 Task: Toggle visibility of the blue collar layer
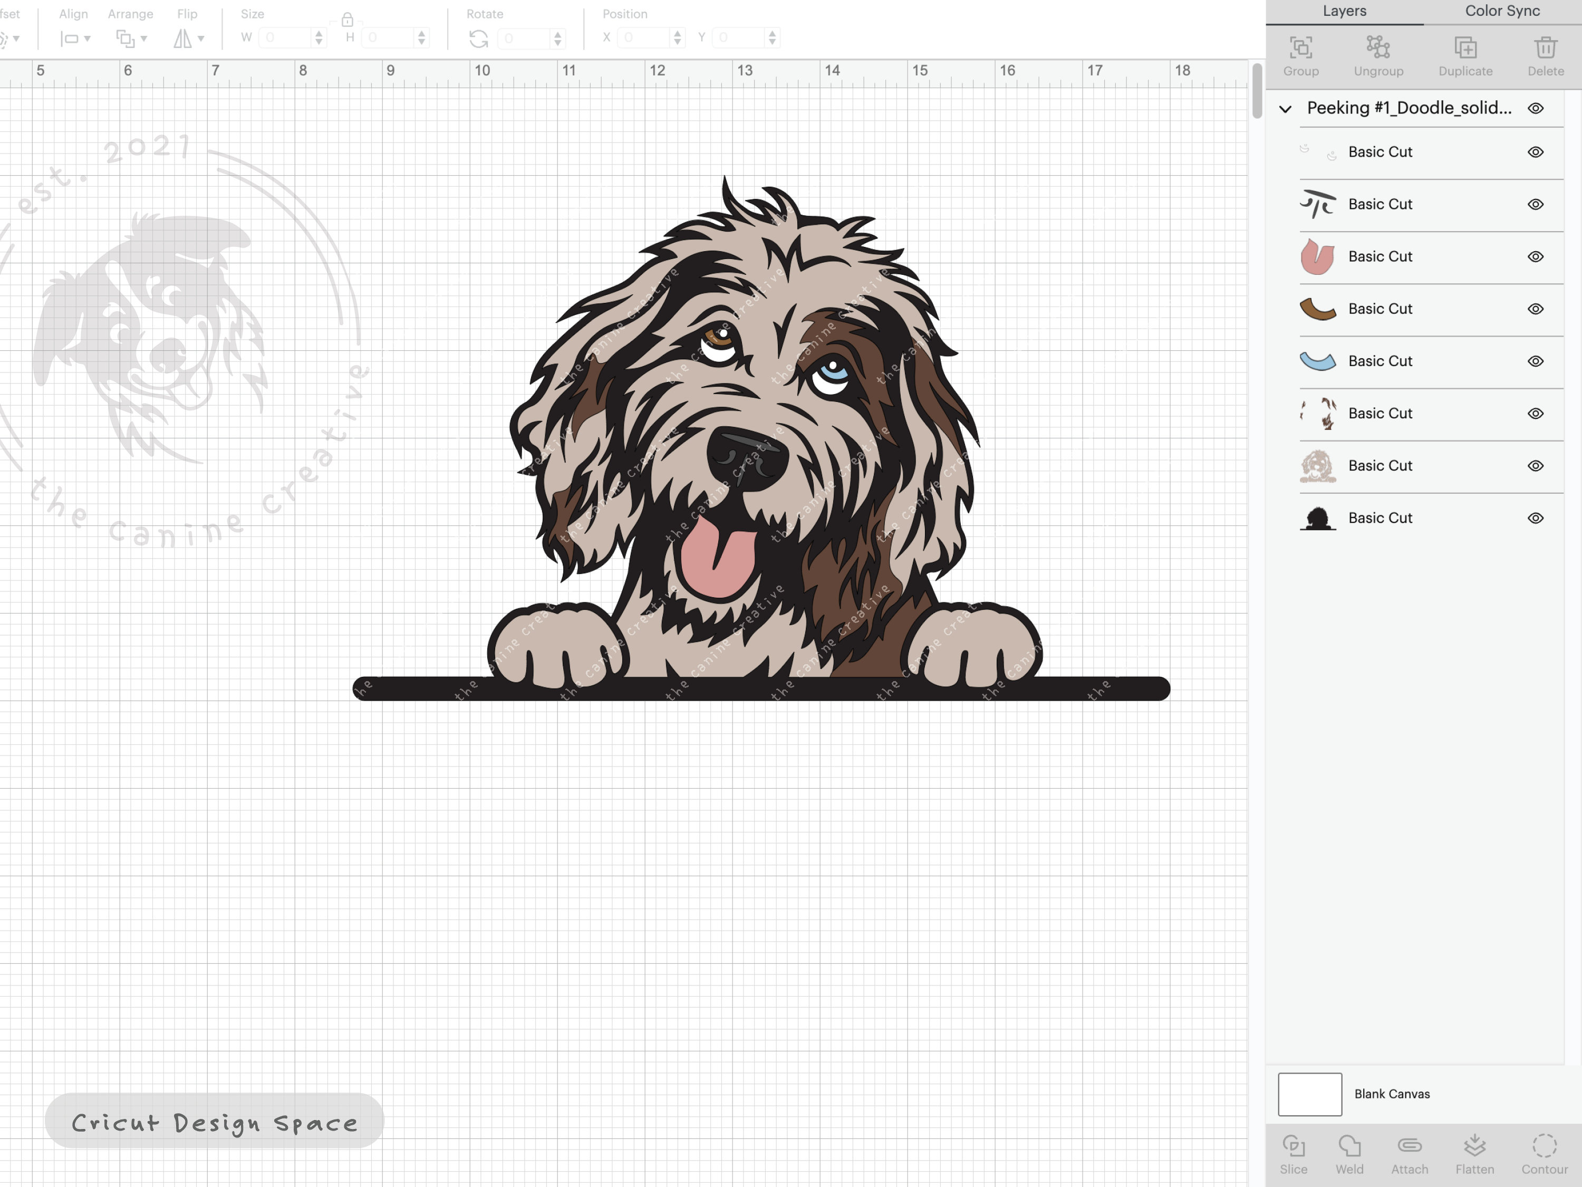tap(1536, 361)
